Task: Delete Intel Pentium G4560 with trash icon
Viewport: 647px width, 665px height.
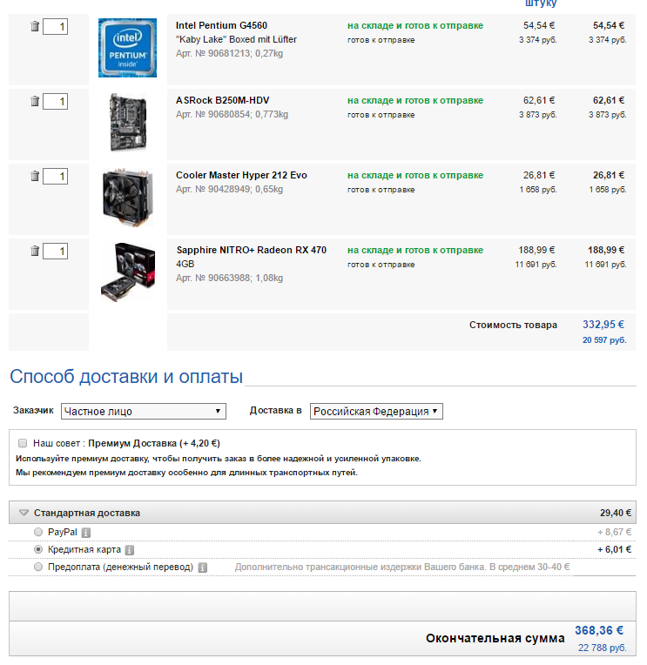Action: tap(35, 27)
